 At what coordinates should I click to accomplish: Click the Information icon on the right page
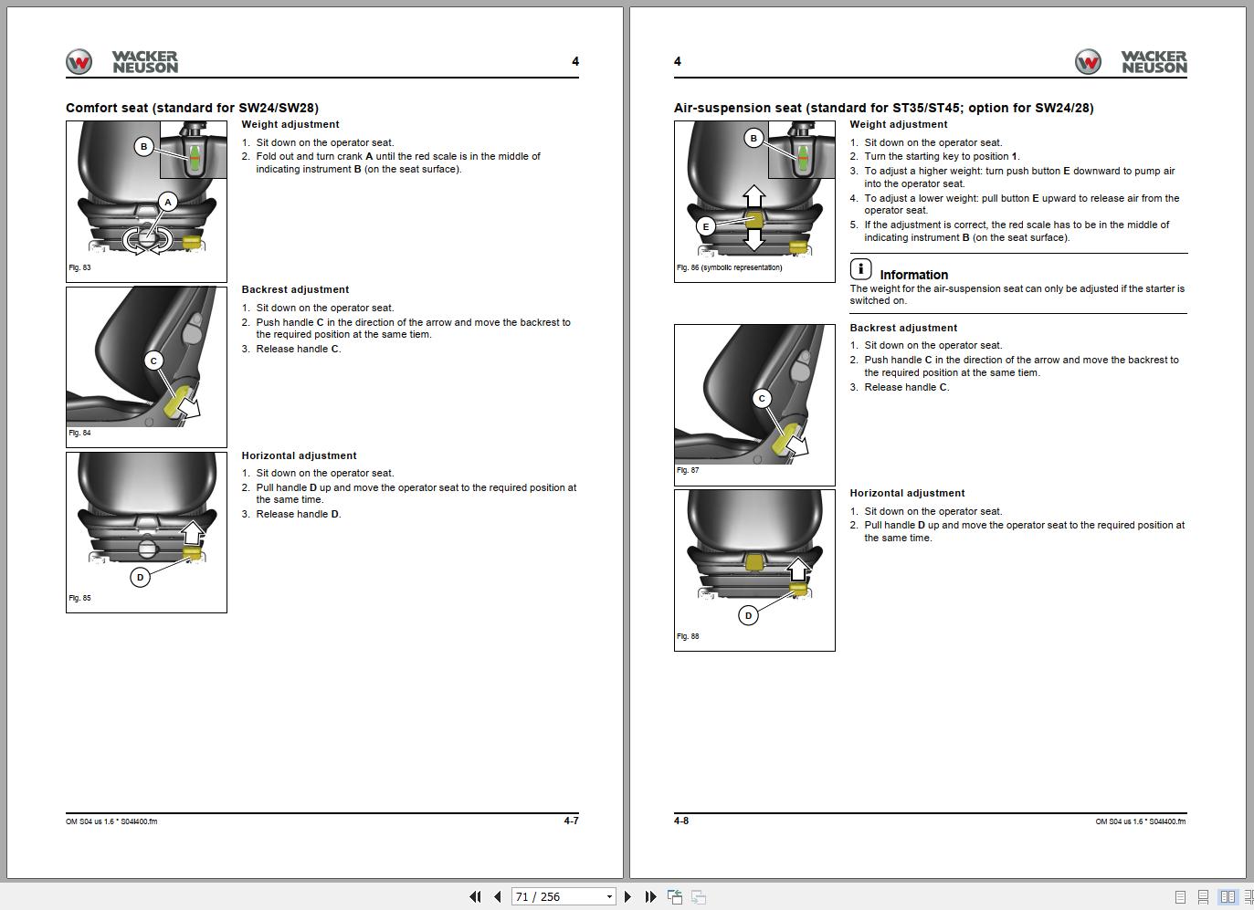860,269
